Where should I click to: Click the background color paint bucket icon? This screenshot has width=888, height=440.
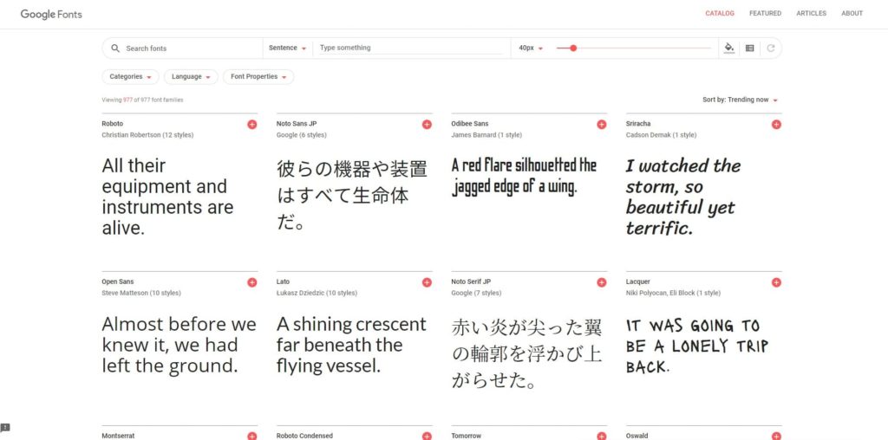(x=729, y=49)
